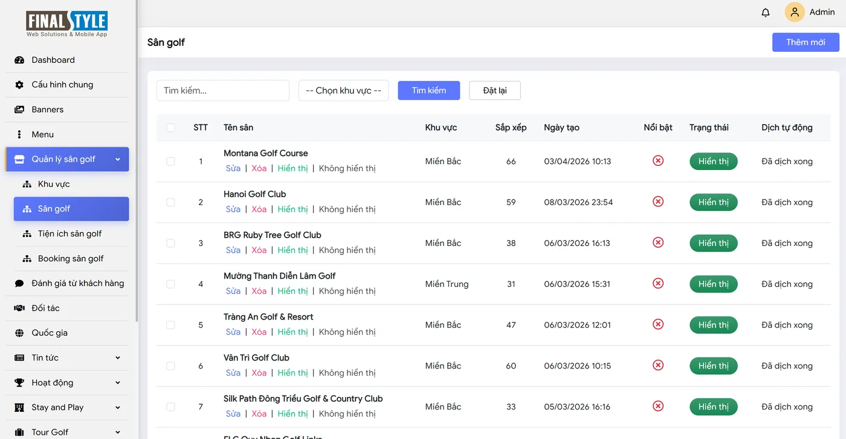Click Sửa link for Mường Thanh Diễn Lâm Golf
846x439 pixels.
click(233, 291)
